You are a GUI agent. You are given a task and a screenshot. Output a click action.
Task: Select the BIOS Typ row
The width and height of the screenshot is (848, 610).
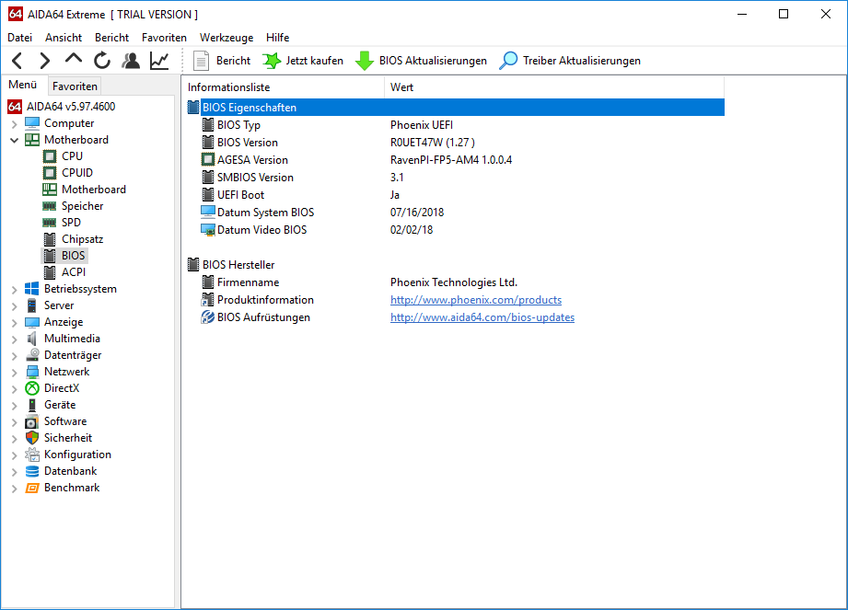click(456, 125)
